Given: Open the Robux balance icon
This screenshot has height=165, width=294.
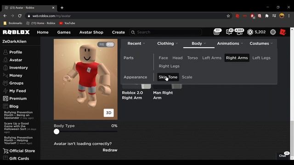Looking at the screenshot, I should click(250, 32).
